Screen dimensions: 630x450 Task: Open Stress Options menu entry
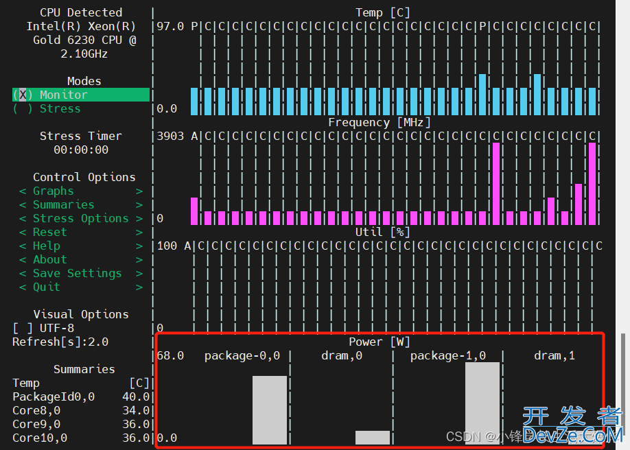coord(81,218)
